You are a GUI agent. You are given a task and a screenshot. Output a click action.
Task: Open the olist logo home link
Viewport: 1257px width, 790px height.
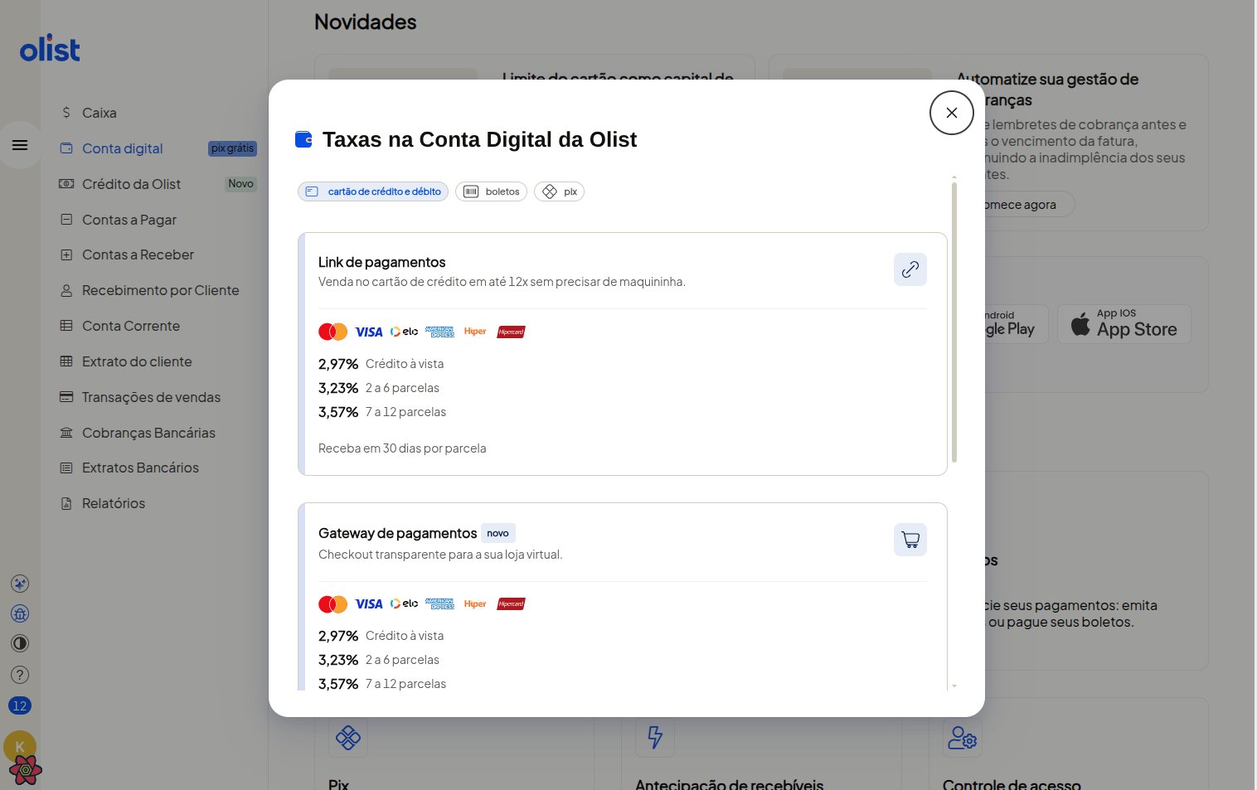[50, 50]
